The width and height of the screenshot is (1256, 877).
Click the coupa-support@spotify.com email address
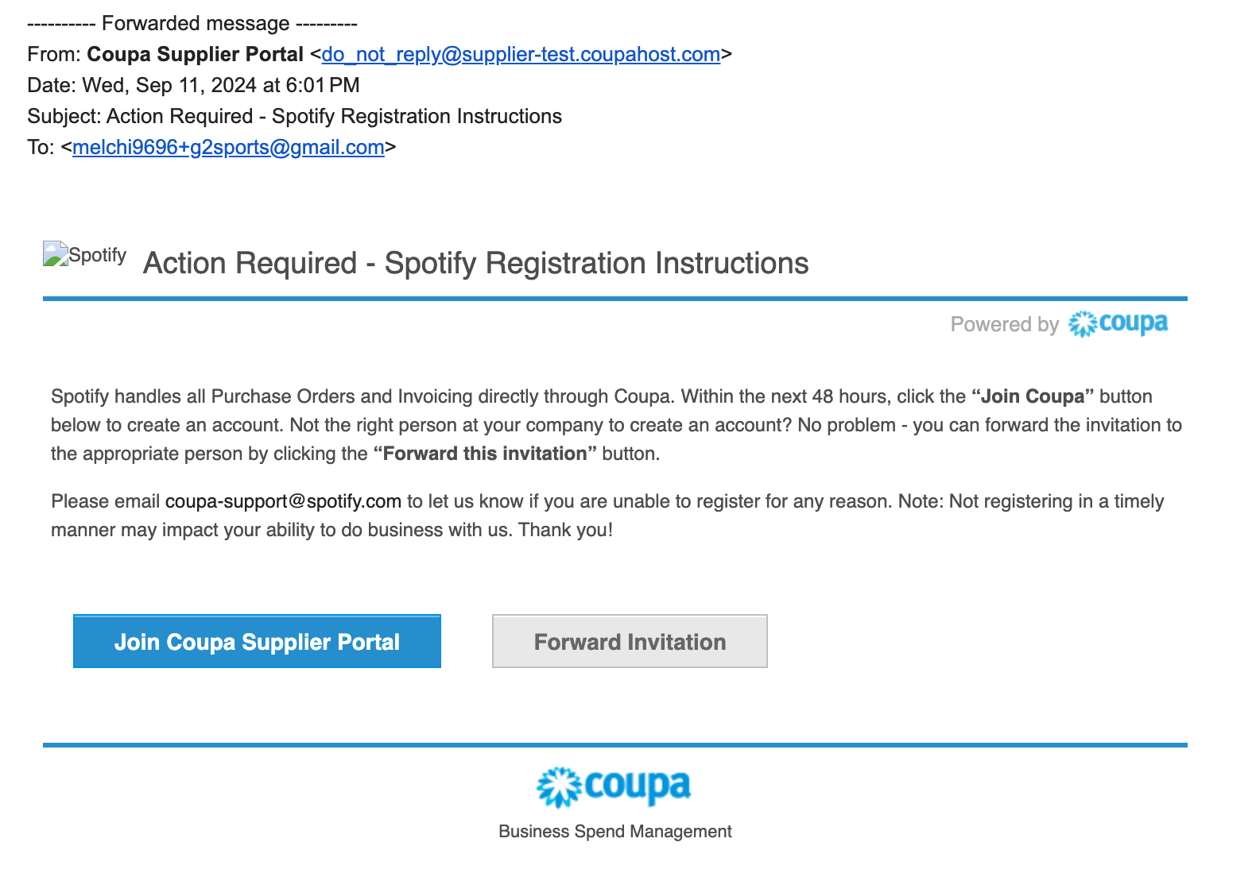click(x=283, y=501)
